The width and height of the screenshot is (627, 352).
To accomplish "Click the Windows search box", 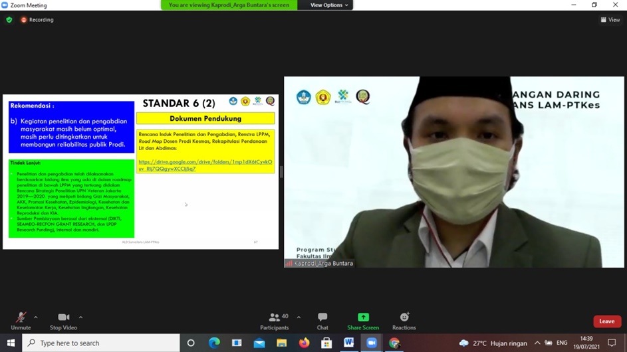I will tap(101, 343).
